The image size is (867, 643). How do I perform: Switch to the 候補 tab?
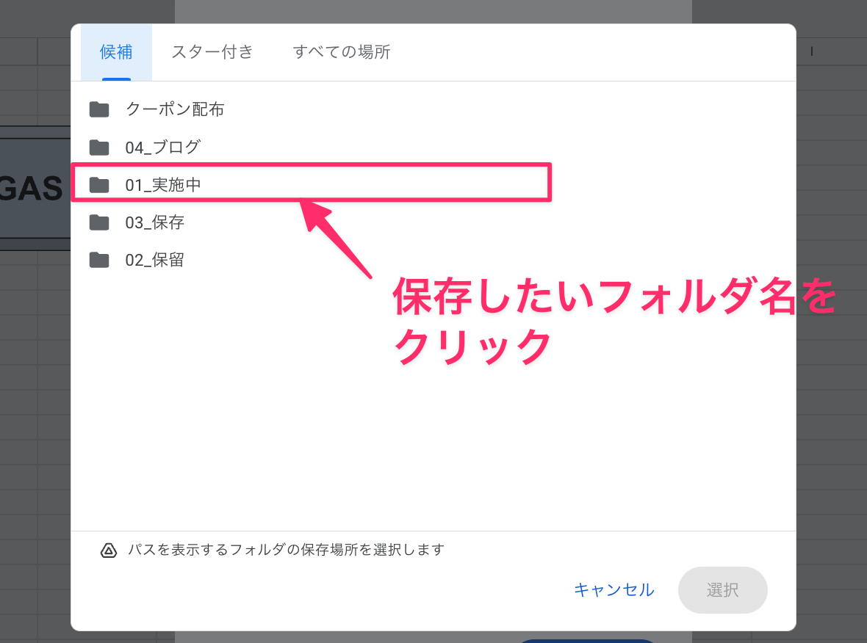(x=116, y=52)
